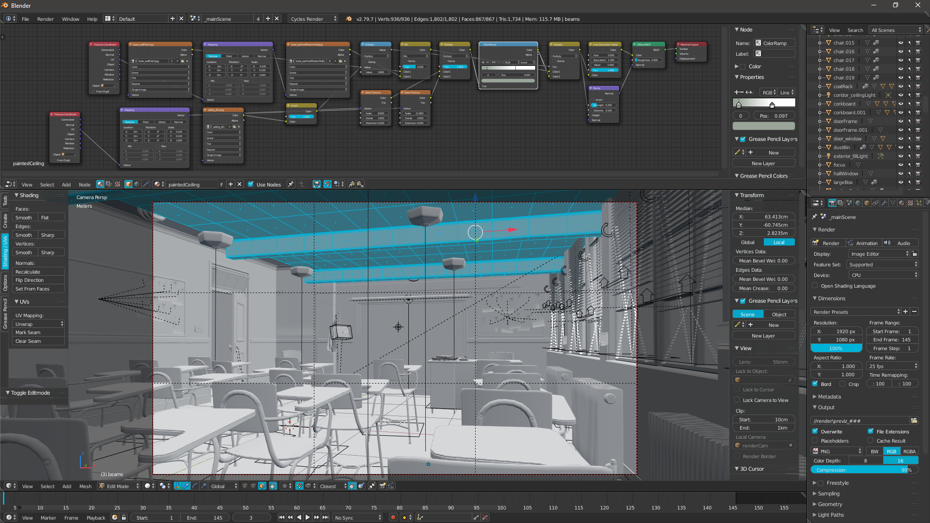Toggle the timeline lock icon
Image resolution: width=930 pixels, height=523 pixels.
click(x=124, y=518)
